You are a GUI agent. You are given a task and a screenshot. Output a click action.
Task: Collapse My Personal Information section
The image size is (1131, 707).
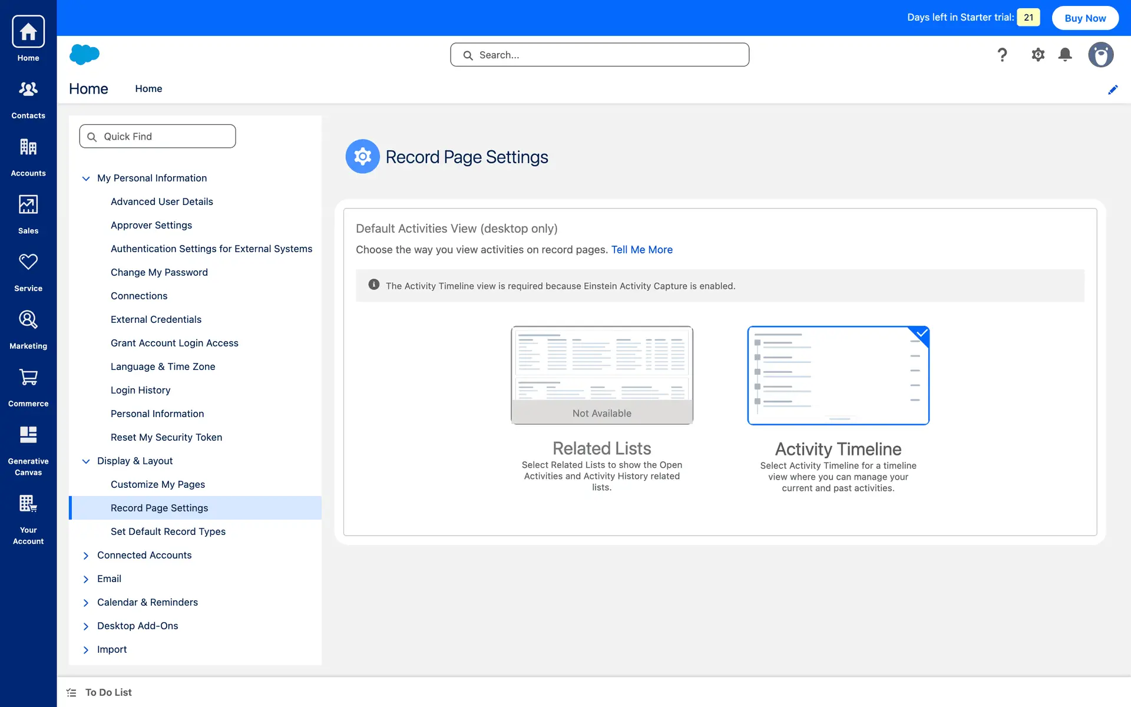(86, 179)
